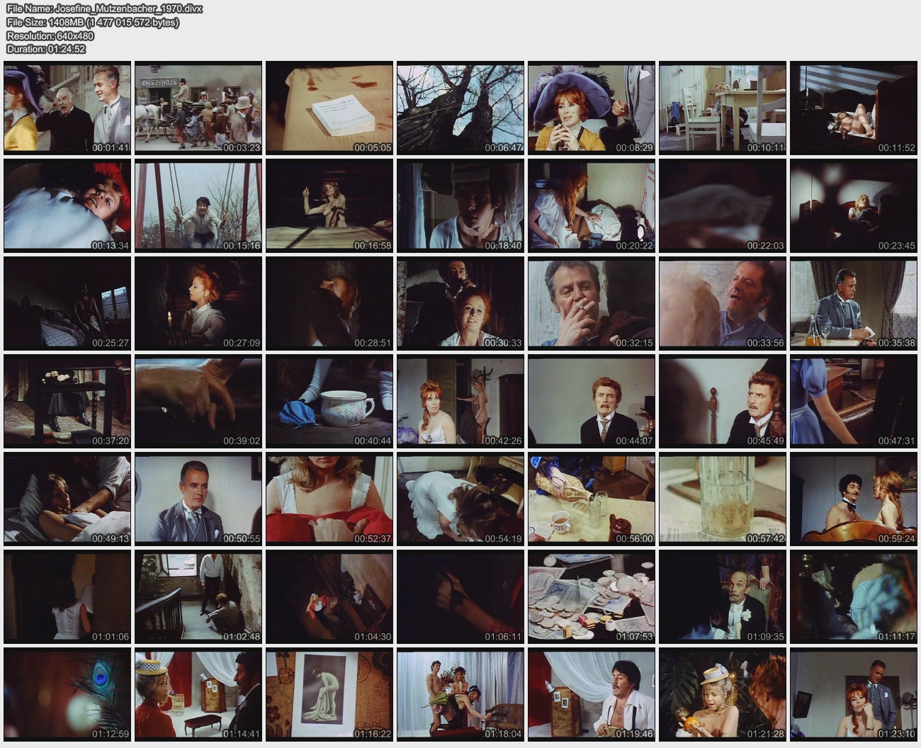Select the horse carriage street scene thumbnail
This screenshot has height=748, width=921.
[198, 108]
